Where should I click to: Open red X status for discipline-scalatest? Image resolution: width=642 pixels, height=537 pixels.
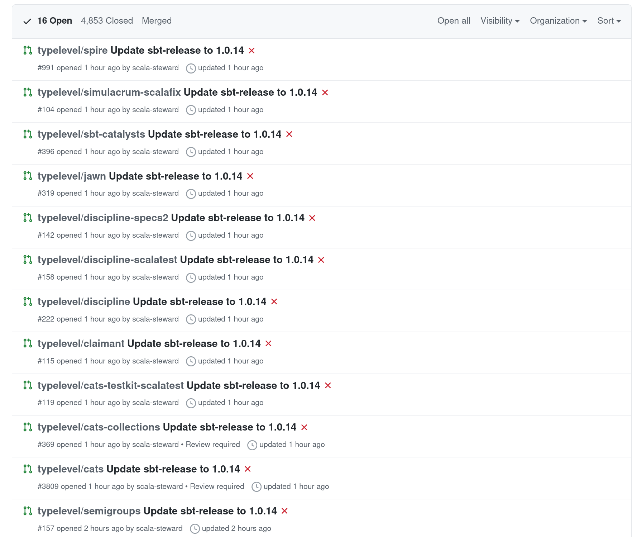[321, 260]
